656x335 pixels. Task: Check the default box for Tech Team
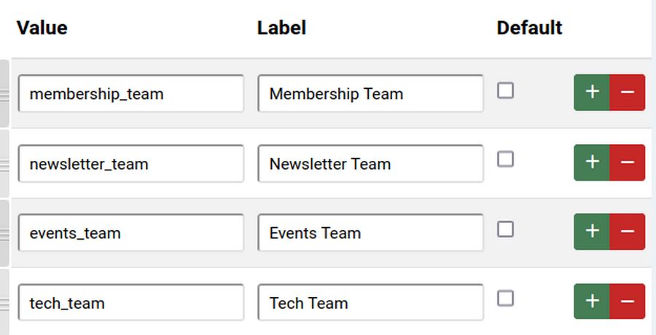[x=505, y=299]
